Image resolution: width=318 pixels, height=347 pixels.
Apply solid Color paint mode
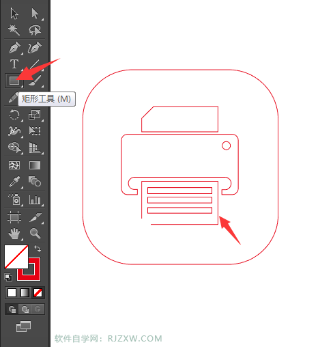pyautogui.click(x=12, y=292)
